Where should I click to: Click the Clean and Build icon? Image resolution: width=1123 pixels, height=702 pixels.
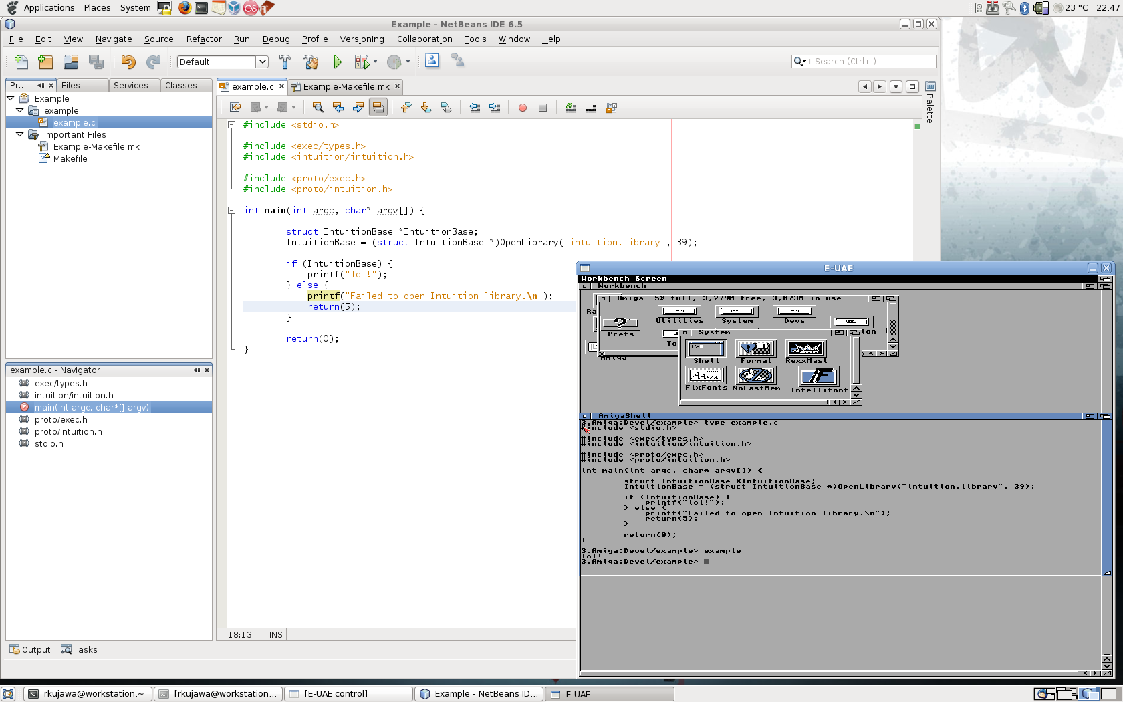click(x=311, y=62)
